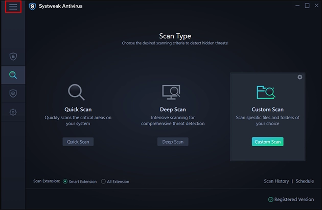Select the All Extension radio button
The width and height of the screenshot is (322, 210).
point(103,181)
